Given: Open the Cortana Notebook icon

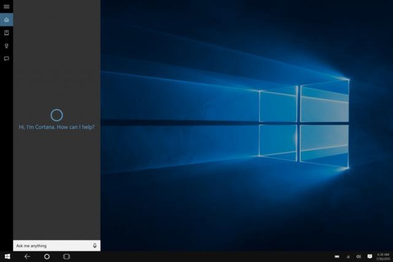Looking at the screenshot, I should pyautogui.click(x=7, y=33).
